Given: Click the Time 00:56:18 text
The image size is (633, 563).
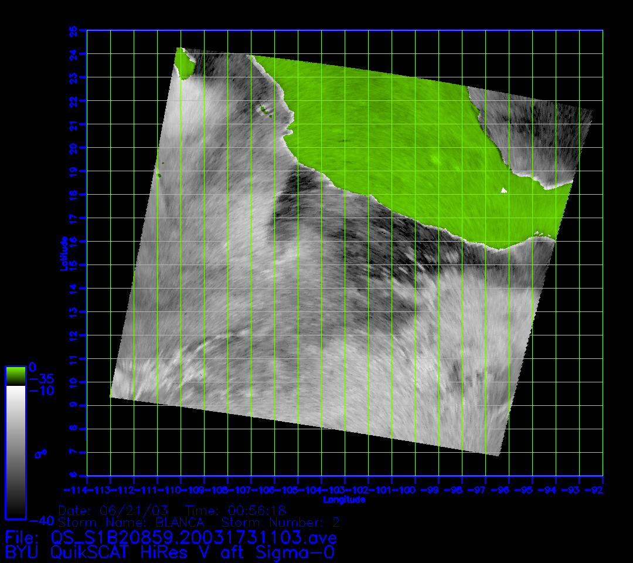Looking at the screenshot, I should (x=235, y=510).
